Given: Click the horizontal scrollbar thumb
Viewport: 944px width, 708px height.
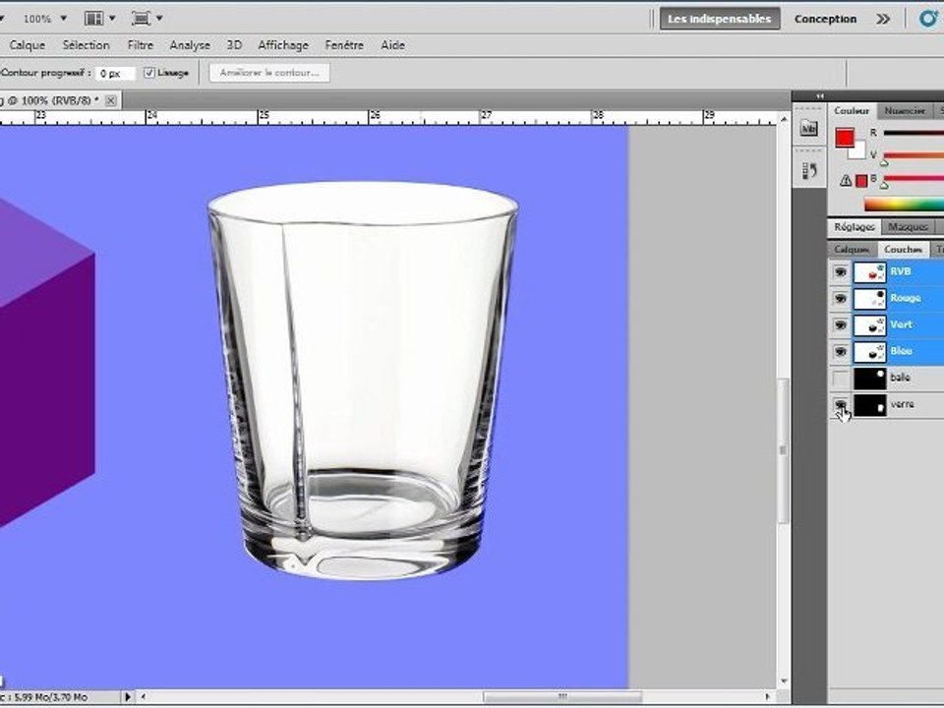Looking at the screenshot, I should point(562,697).
